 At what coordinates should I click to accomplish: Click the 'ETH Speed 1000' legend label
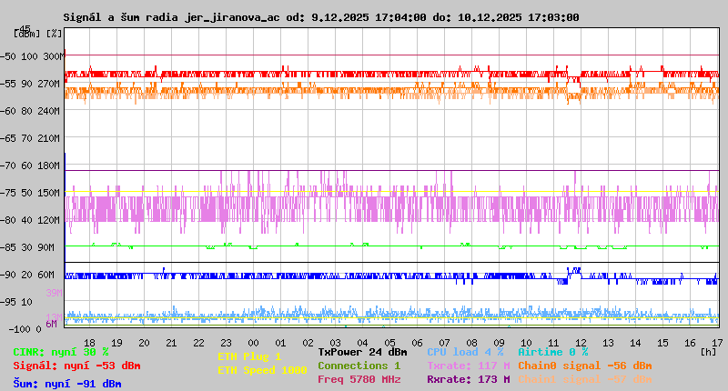tap(262, 370)
